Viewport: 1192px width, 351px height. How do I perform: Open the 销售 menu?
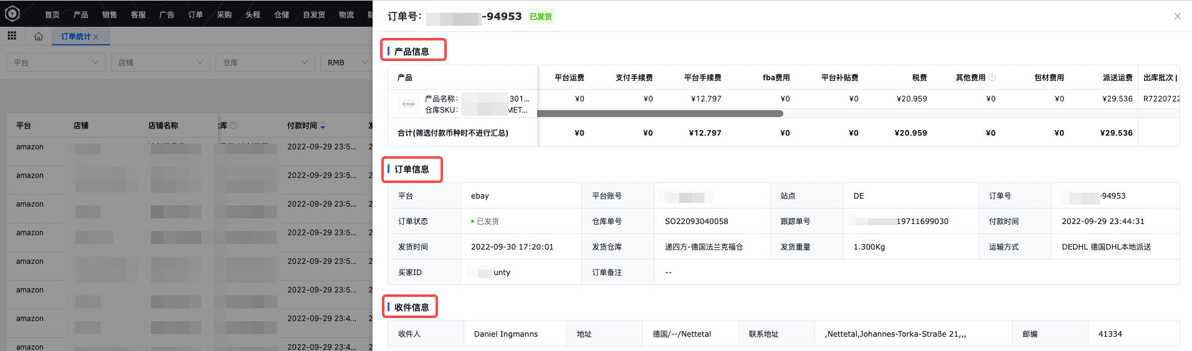click(110, 14)
